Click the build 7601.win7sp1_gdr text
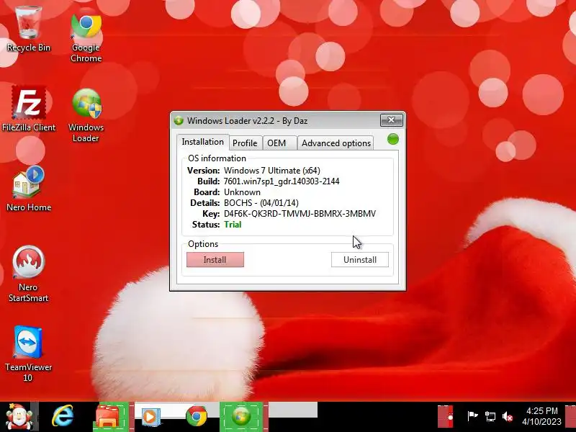The height and width of the screenshot is (432, 576). coord(282,181)
